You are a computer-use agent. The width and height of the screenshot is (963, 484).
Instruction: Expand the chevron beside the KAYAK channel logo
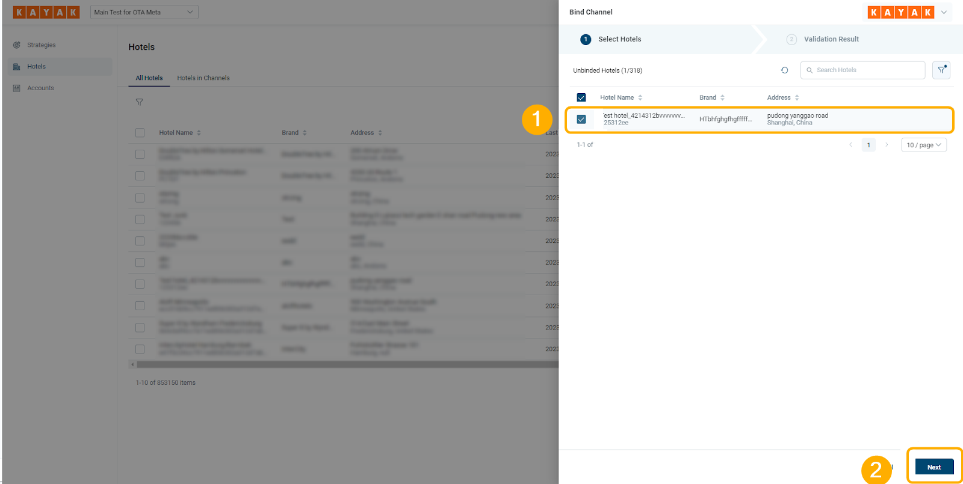point(944,12)
